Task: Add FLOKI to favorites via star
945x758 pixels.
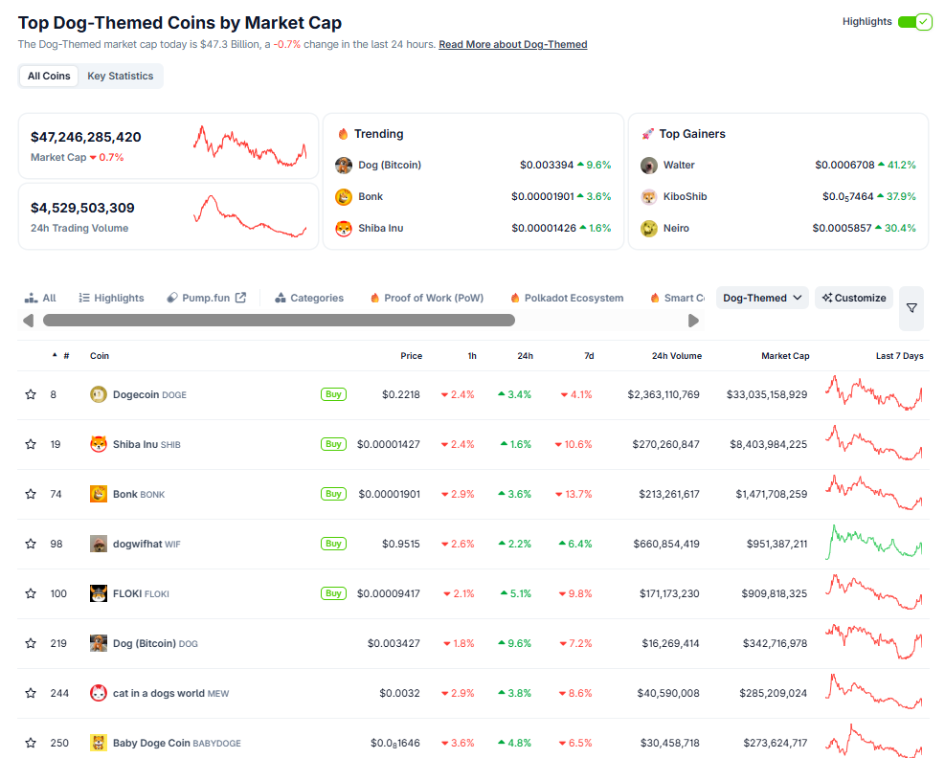Action: [x=31, y=593]
